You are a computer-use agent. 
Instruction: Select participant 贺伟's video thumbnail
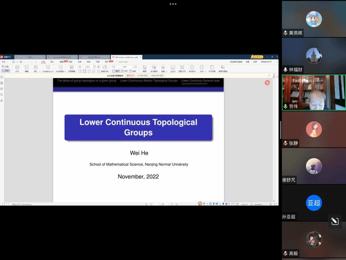[314, 92]
